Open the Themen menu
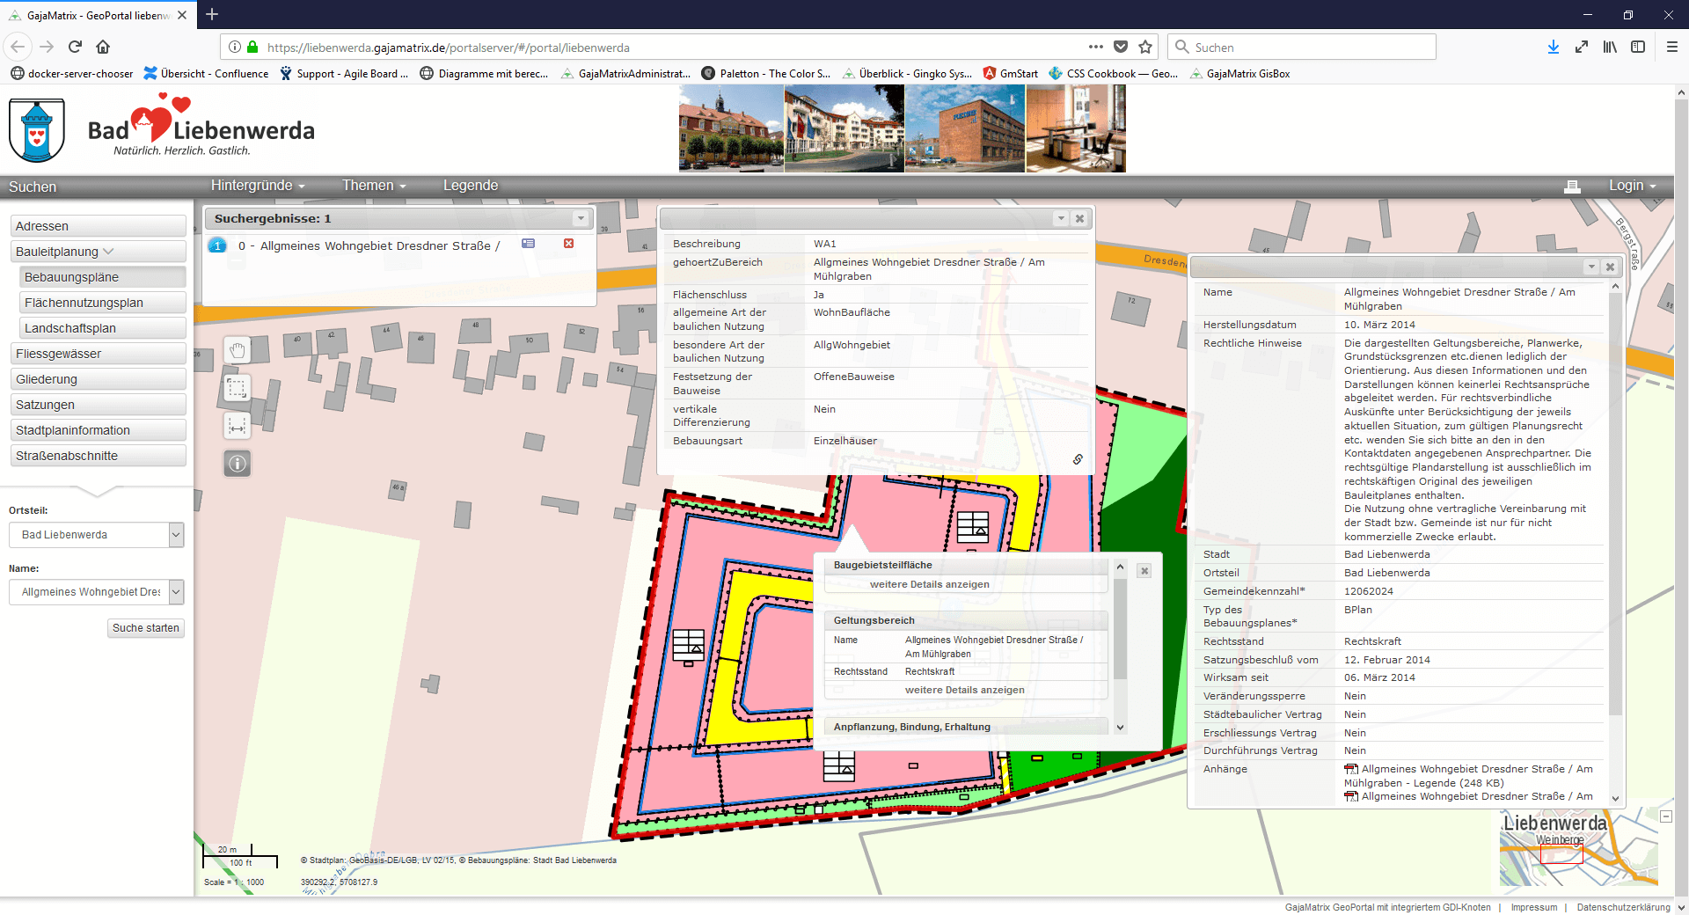The height and width of the screenshot is (915, 1689). click(374, 186)
